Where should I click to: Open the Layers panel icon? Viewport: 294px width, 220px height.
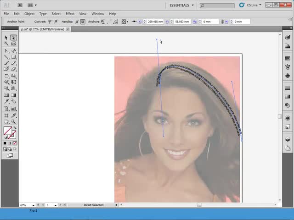[288, 139]
